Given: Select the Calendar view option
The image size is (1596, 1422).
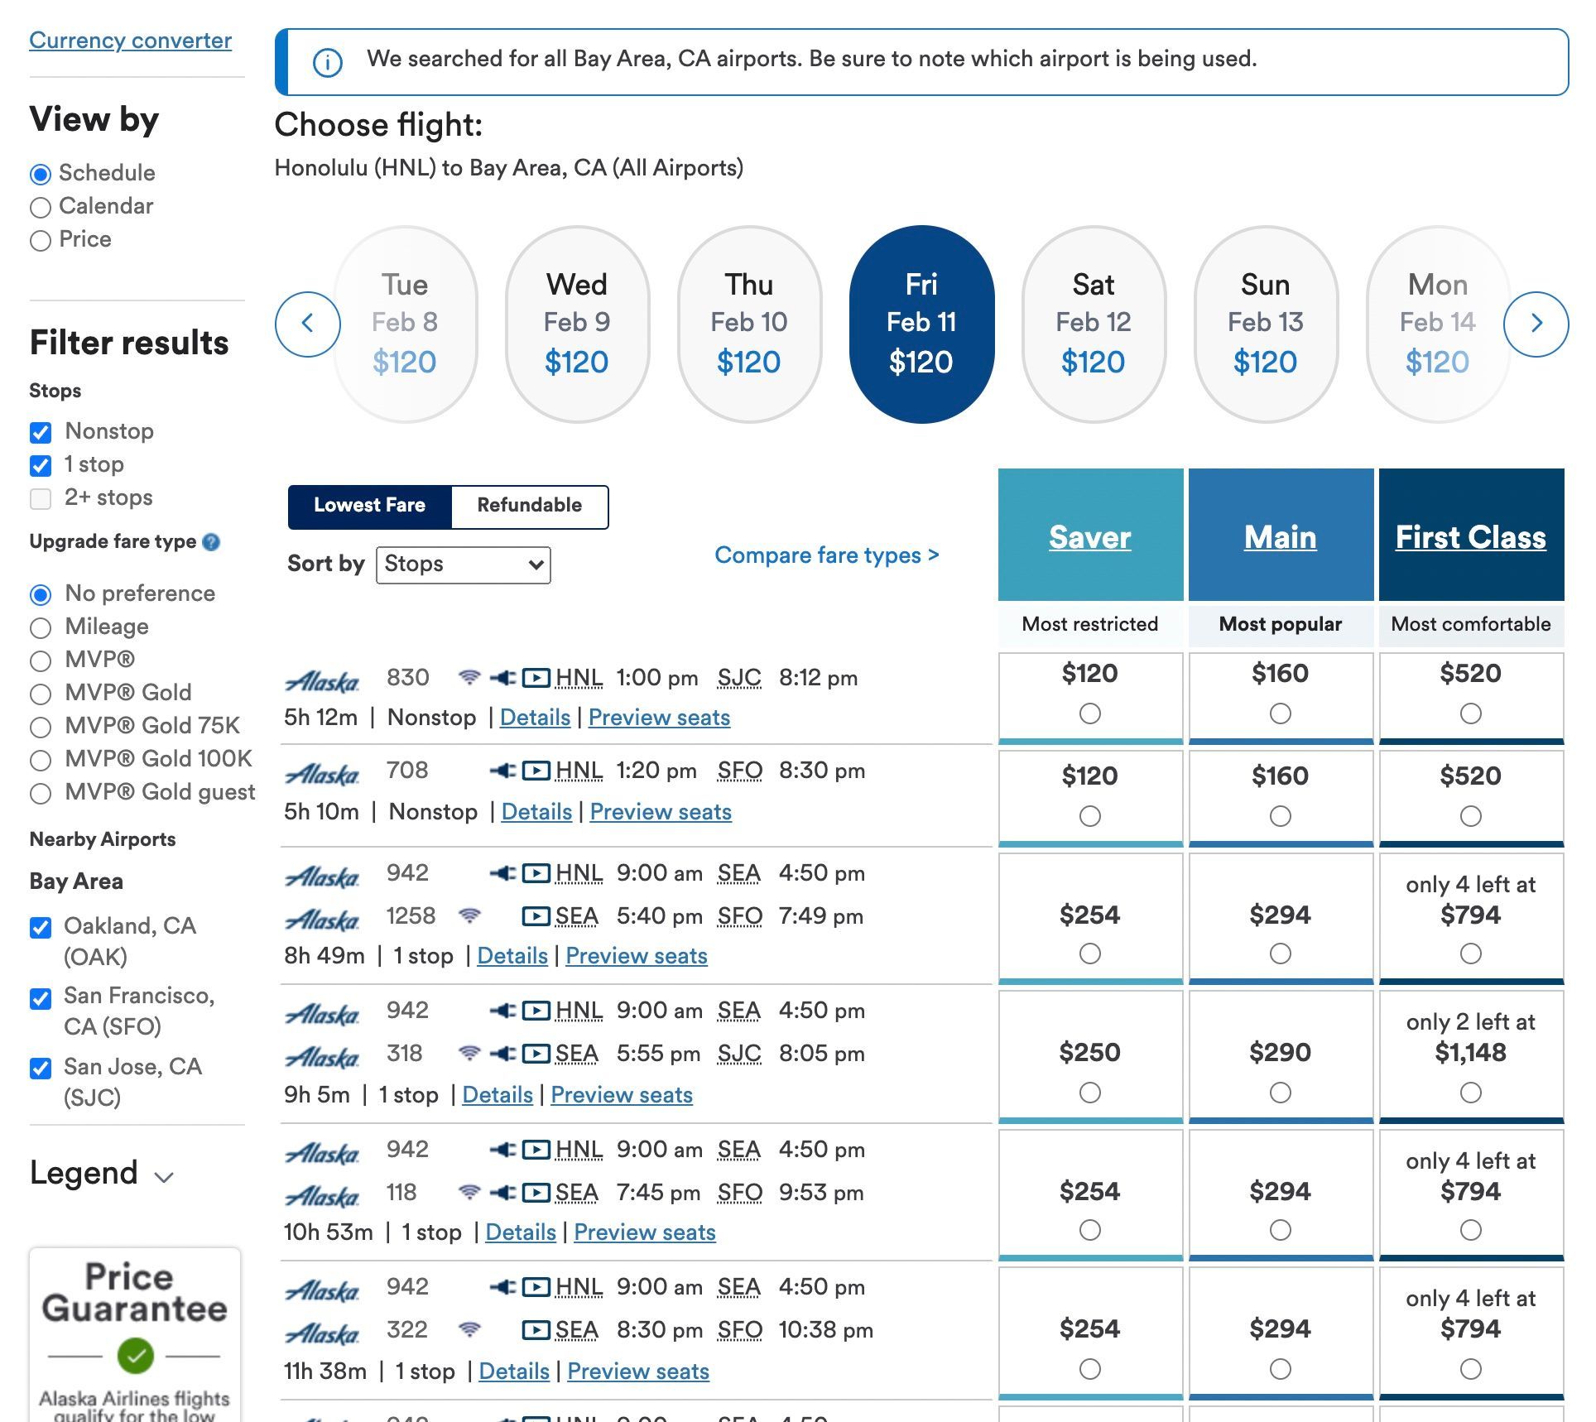Looking at the screenshot, I should coord(41,207).
